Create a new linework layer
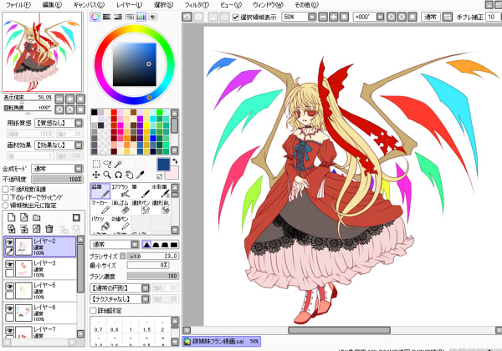Image resolution: width=502 pixels, height=351 pixels. click(24, 217)
